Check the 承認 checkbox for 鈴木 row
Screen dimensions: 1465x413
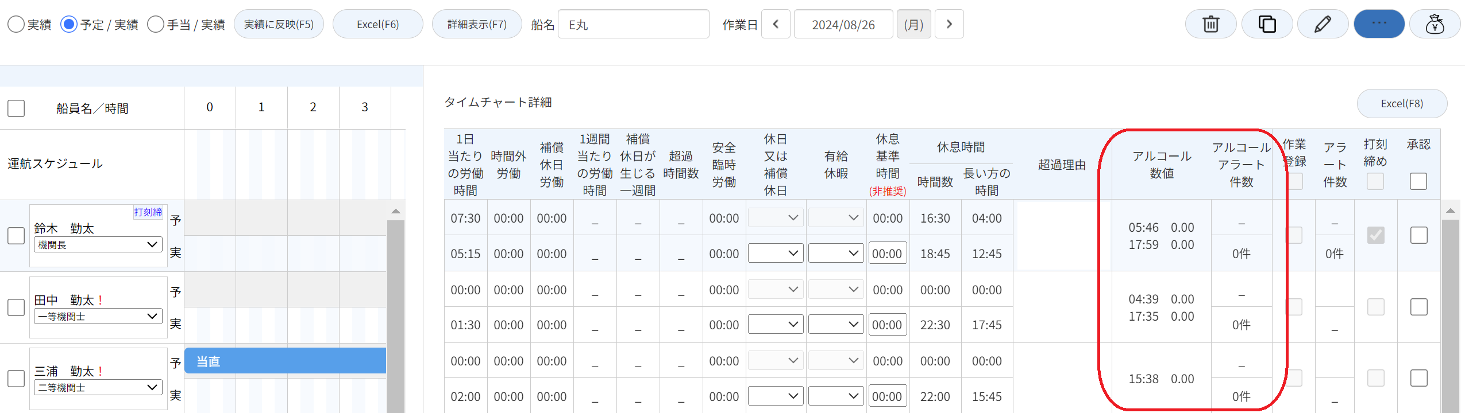click(1418, 235)
